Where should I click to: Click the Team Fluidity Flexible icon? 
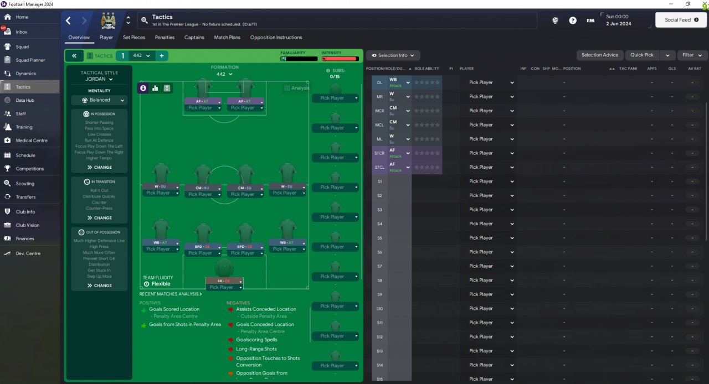pyautogui.click(x=146, y=284)
